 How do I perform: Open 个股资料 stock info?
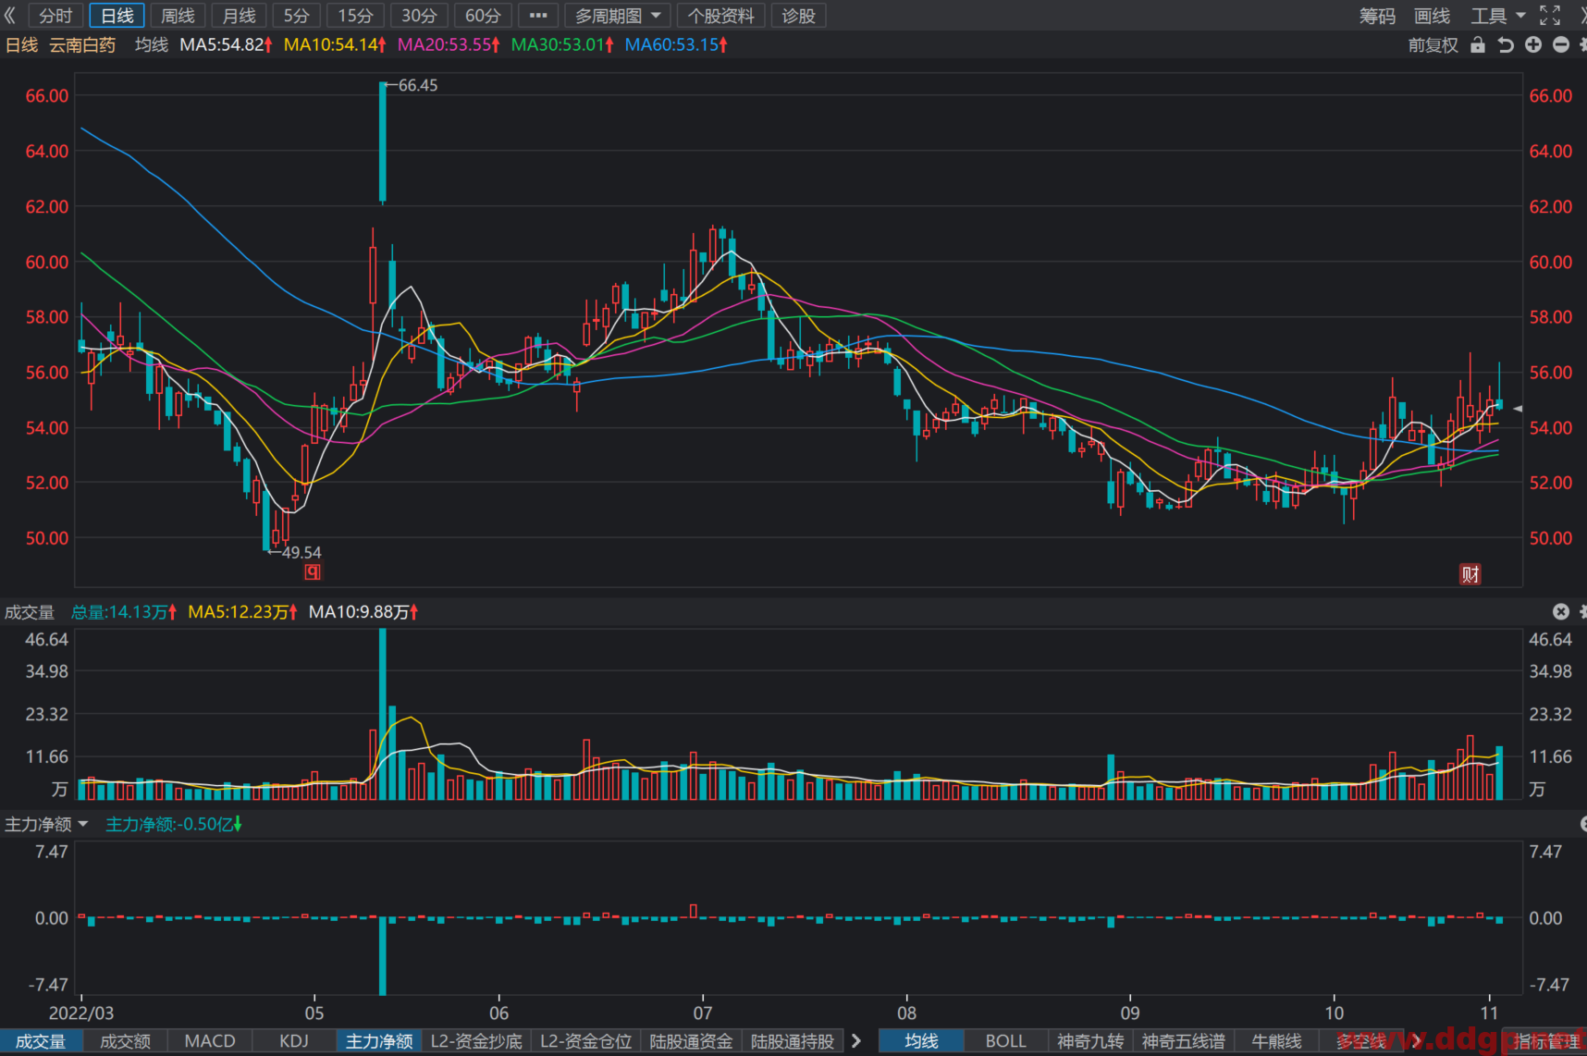(720, 16)
